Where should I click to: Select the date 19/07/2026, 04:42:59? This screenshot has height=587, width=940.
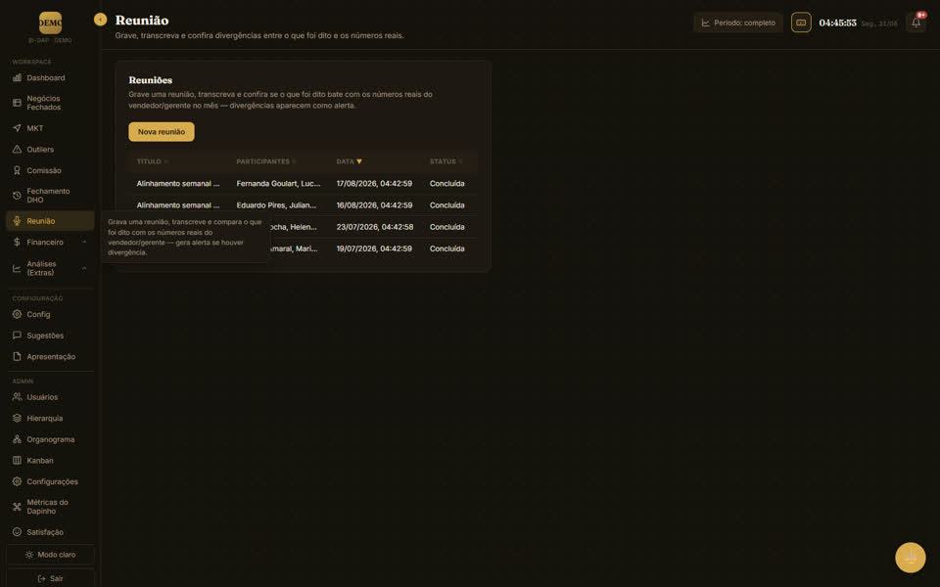point(374,248)
